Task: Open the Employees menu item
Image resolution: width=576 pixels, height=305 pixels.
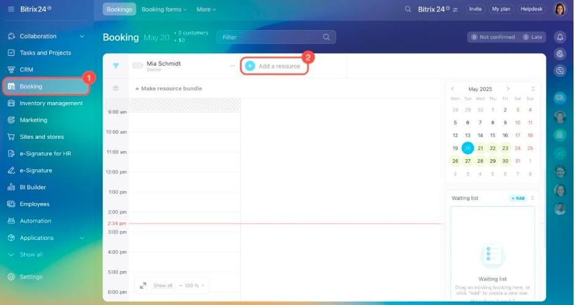Action: tap(34, 204)
